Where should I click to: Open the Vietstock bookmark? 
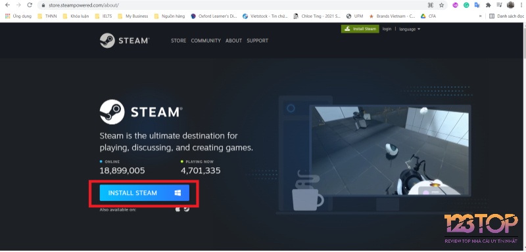click(265, 16)
